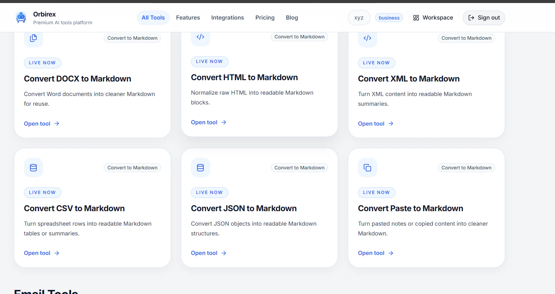Click Convert to Markdown tag on CSV card
The height and width of the screenshot is (294, 555).
tap(132, 168)
